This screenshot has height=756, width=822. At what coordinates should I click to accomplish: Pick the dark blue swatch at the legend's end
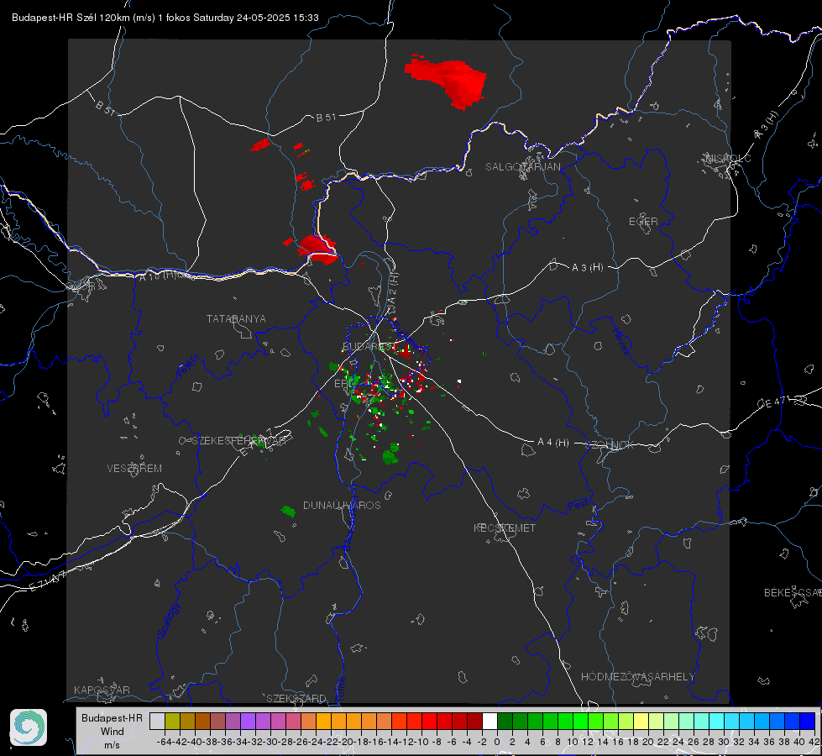click(808, 721)
